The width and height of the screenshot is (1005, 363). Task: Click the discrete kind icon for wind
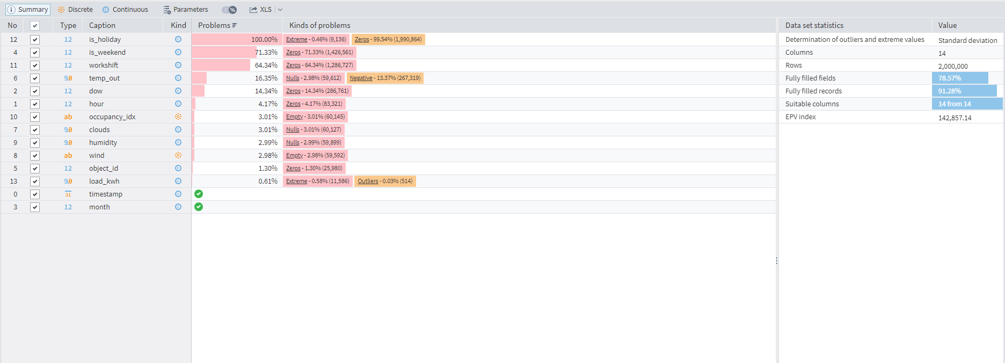coord(178,155)
